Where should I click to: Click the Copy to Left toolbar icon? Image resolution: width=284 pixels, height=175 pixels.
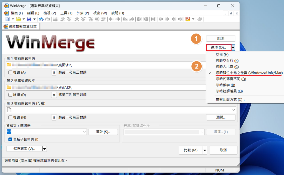click(x=118, y=19)
